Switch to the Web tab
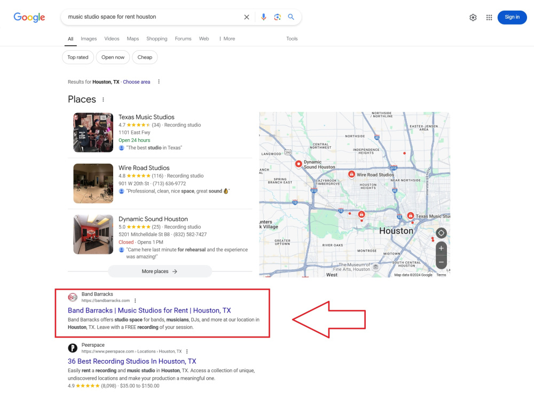Viewport: 534px width, 400px height. coord(204,39)
